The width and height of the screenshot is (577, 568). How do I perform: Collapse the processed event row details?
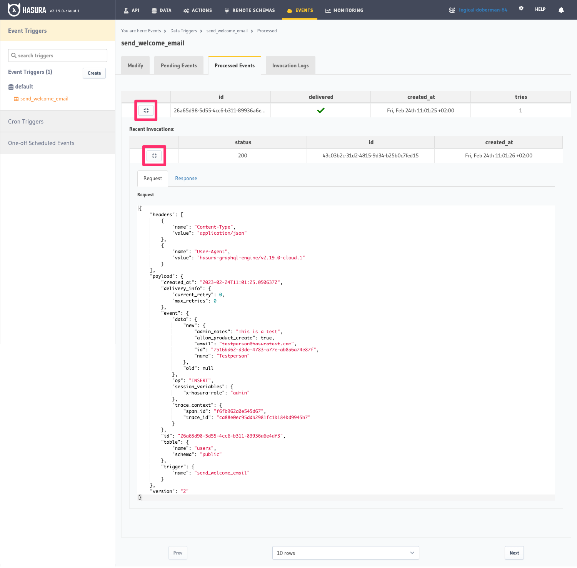[146, 110]
